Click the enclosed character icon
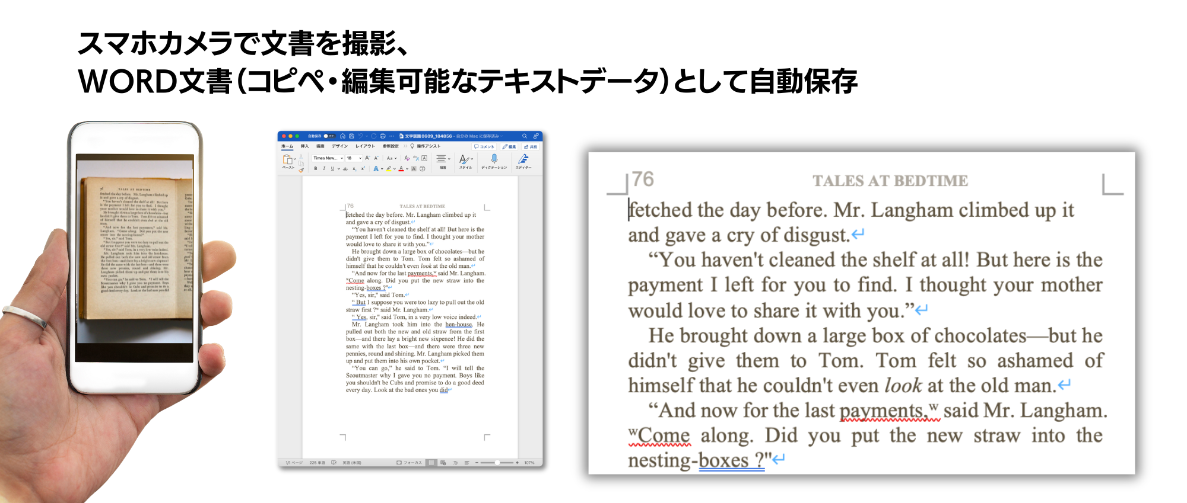Screen dimensions: 1187x503 422,169
